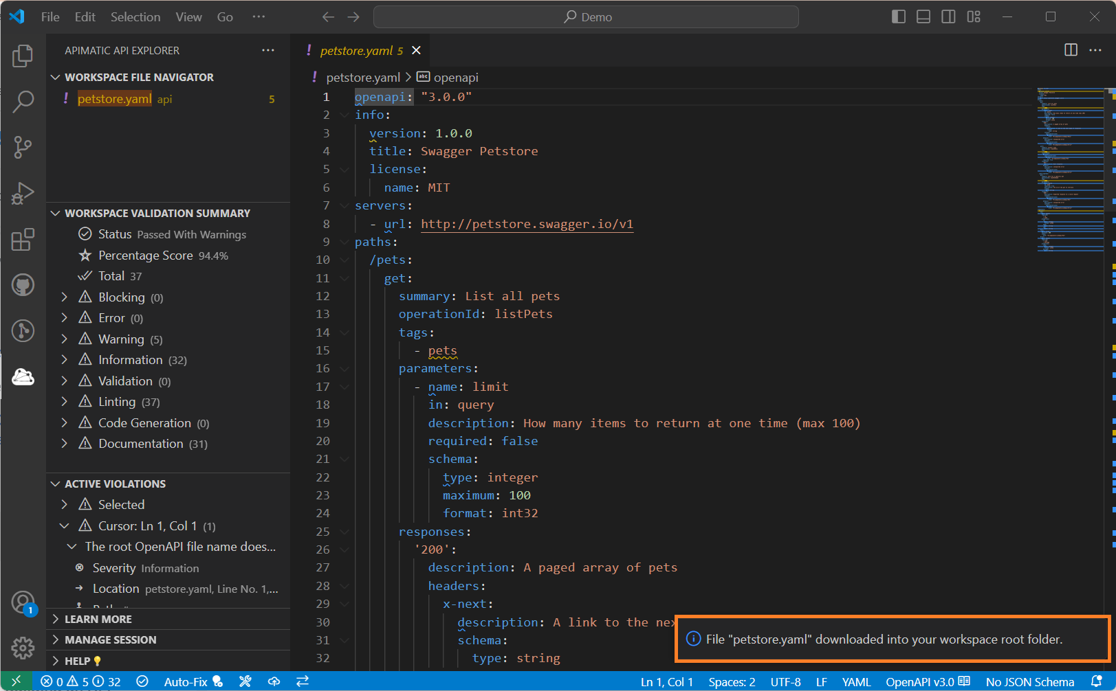
Task: Open the Manage gear icon
Action: pos(23,648)
